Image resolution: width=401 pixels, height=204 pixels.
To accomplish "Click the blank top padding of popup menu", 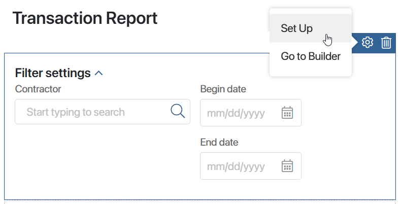I will click(311, 11).
